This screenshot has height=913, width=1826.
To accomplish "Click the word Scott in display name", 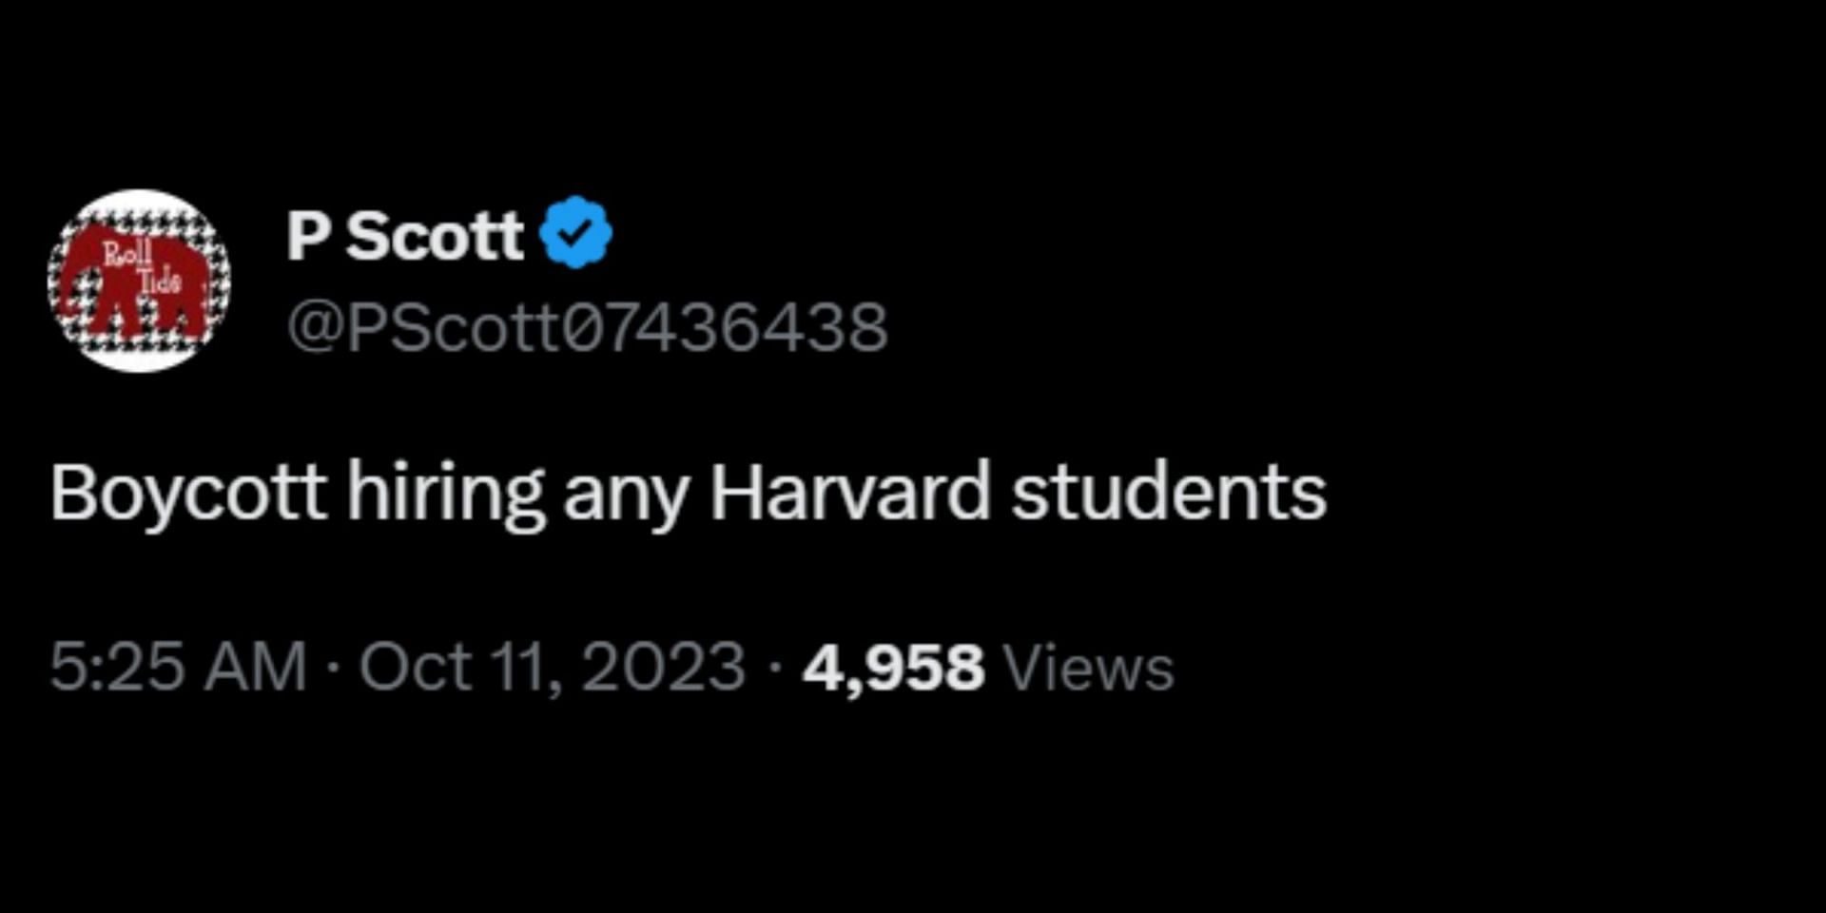I will (435, 235).
